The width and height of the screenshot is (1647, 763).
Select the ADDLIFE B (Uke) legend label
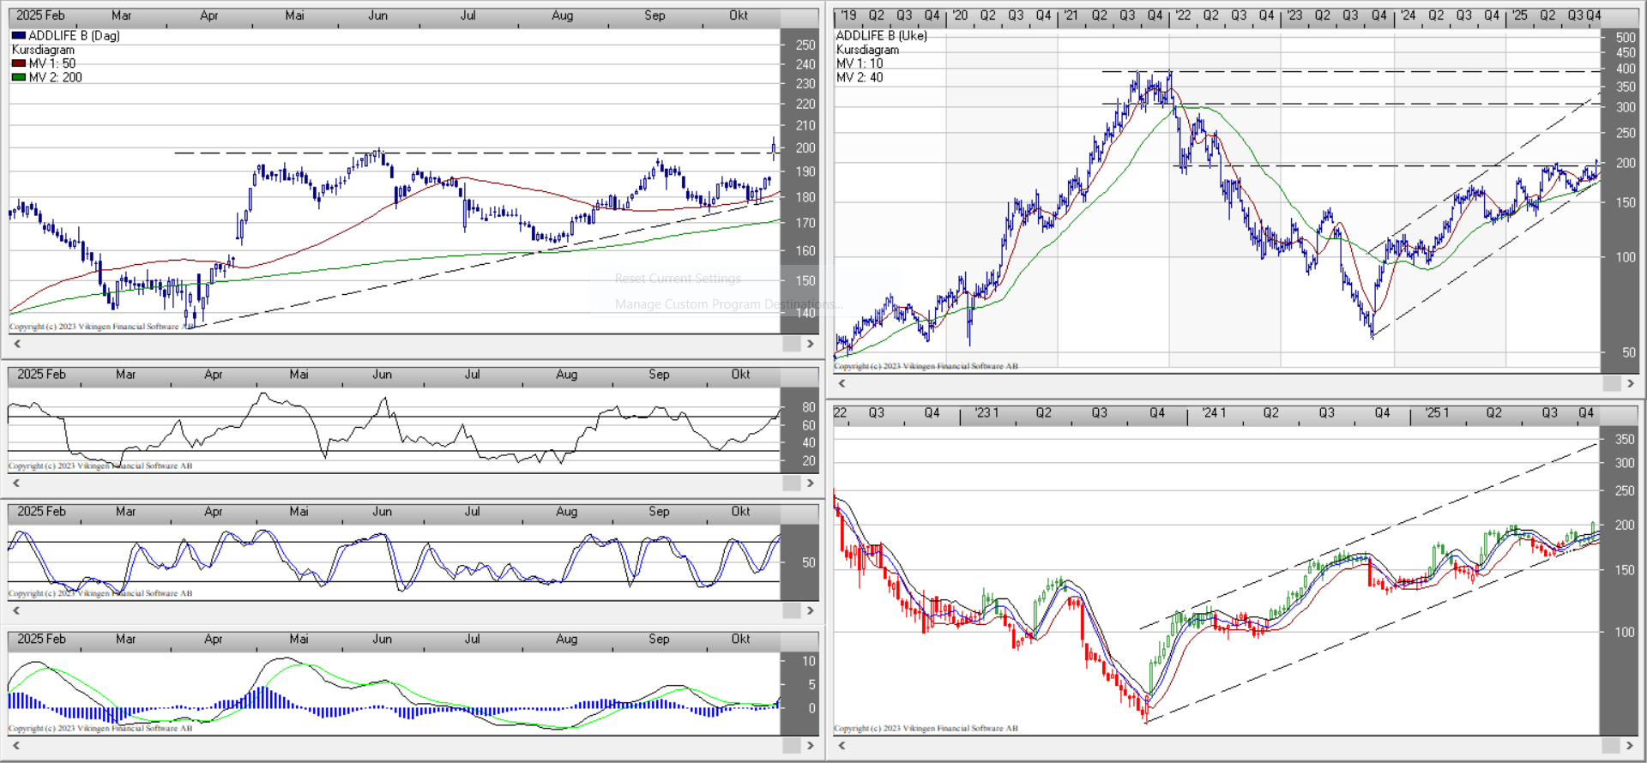[881, 36]
